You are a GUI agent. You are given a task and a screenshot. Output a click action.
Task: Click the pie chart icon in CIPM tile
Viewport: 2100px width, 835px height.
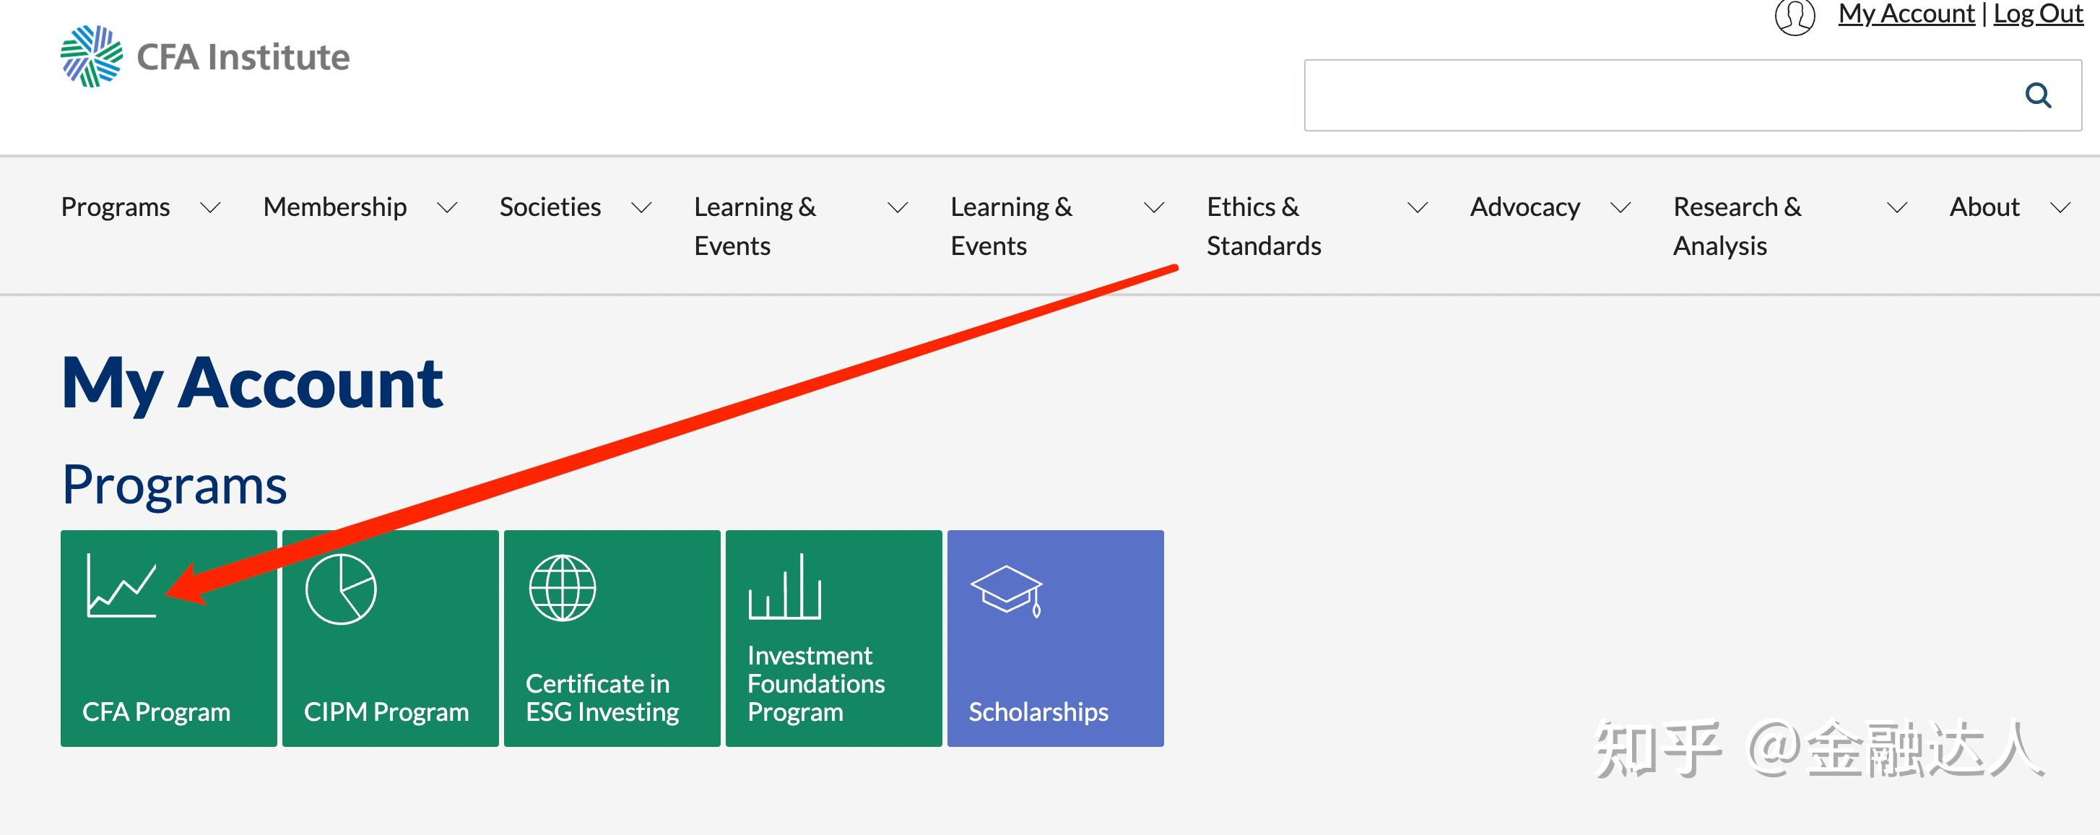click(x=341, y=589)
